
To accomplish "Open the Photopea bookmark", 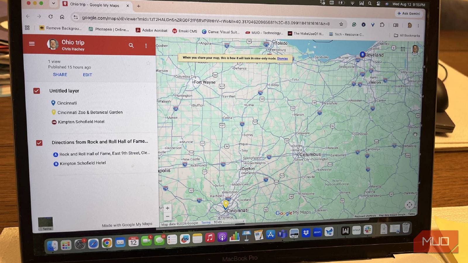I will tap(109, 29).
